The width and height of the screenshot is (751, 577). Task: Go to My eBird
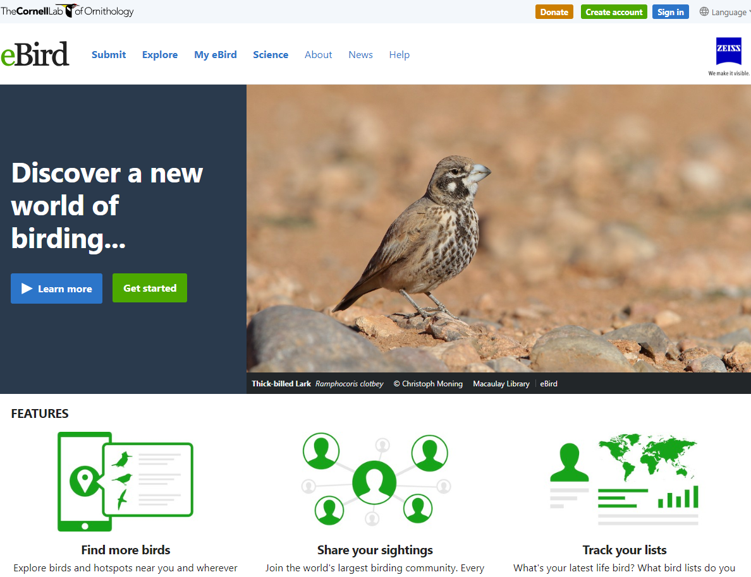(216, 54)
